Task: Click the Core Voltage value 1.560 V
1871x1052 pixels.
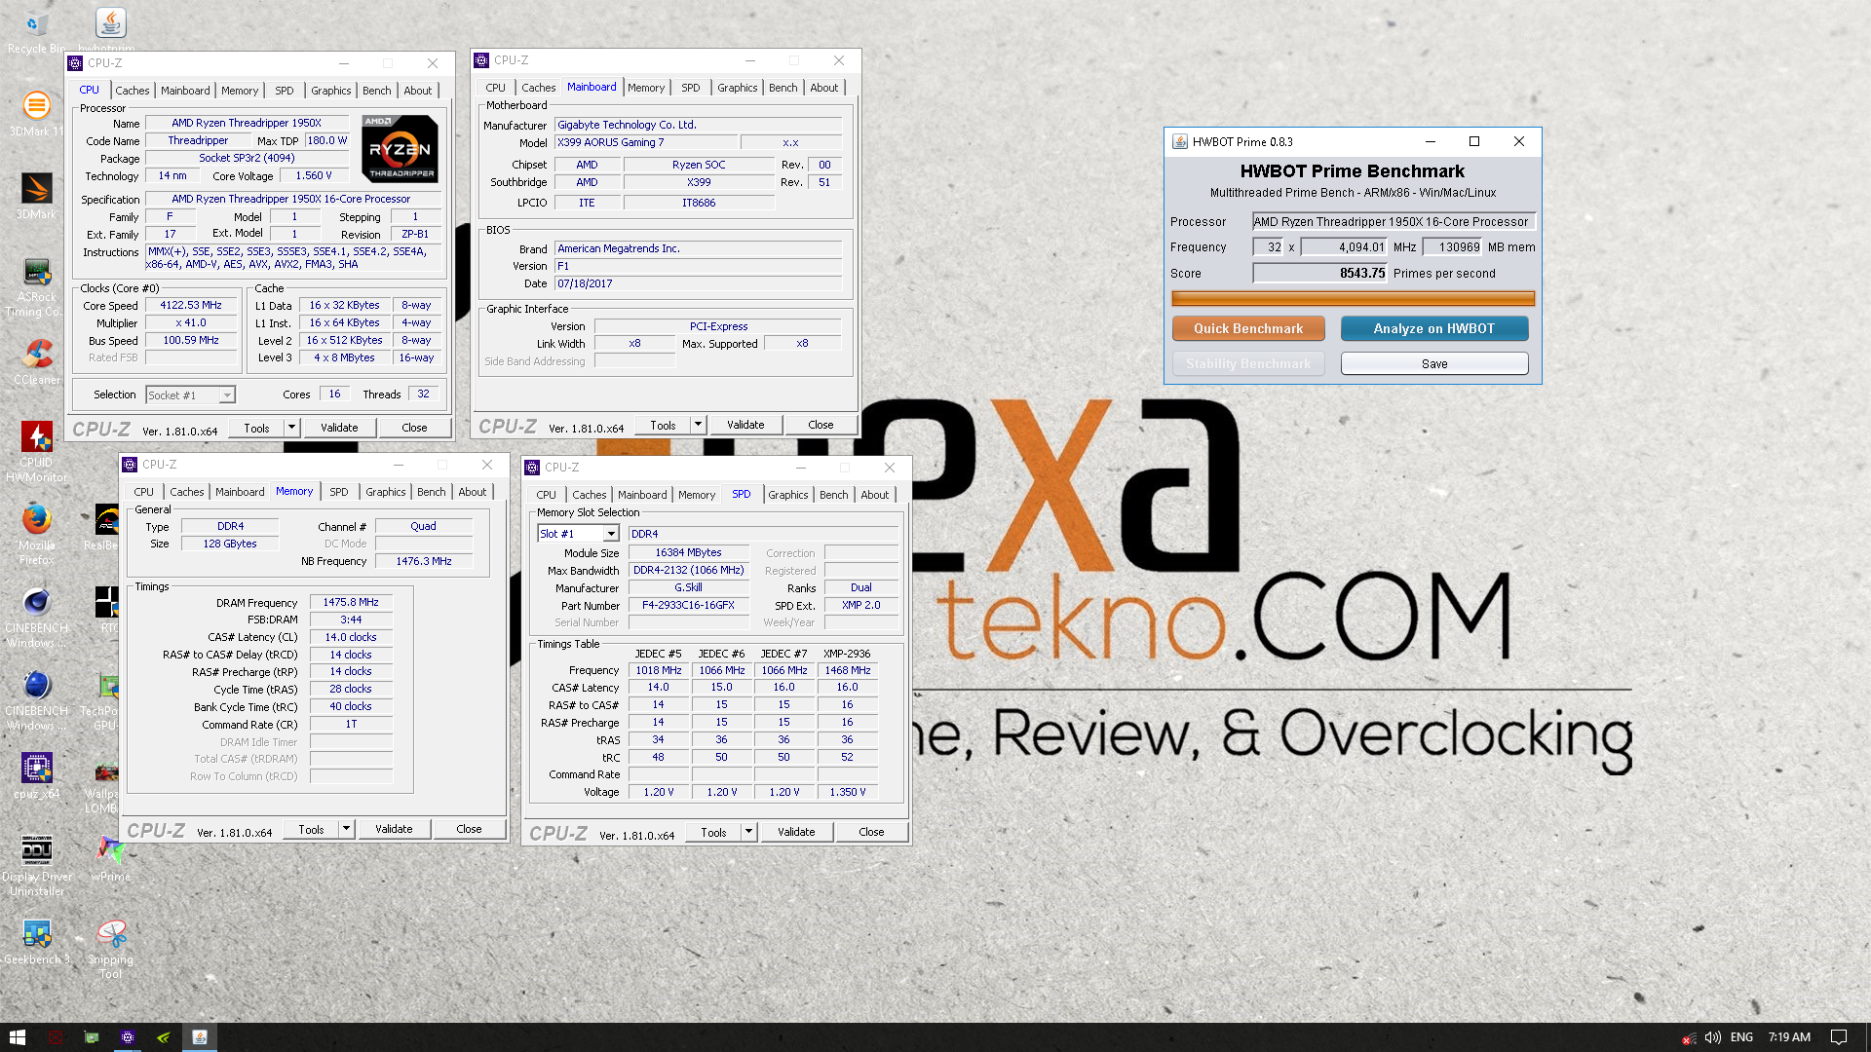Action: point(313,175)
